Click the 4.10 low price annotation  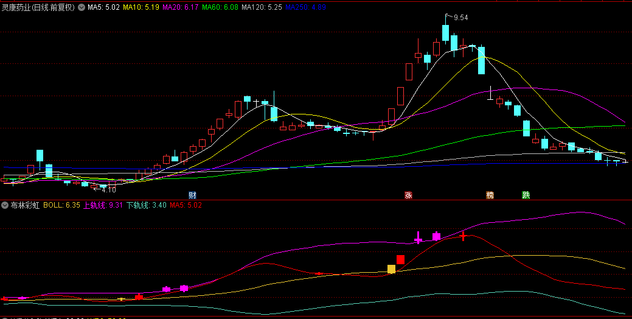[x=109, y=190]
